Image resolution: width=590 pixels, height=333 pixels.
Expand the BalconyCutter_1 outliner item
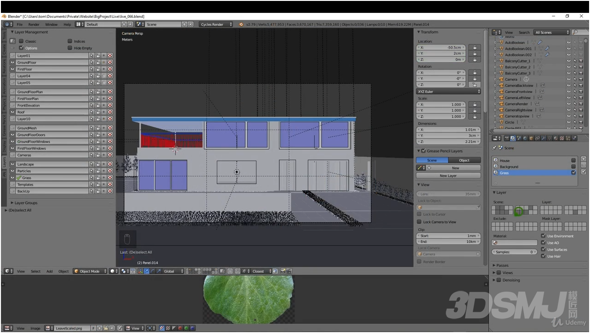point(495,61)
